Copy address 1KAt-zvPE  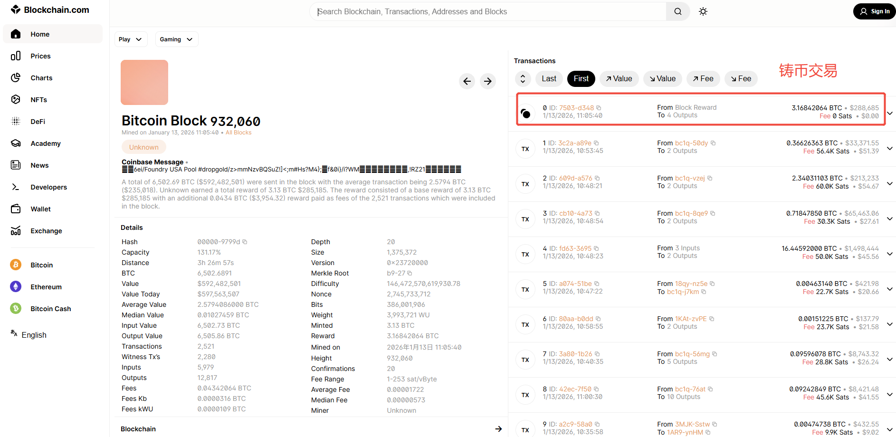point(712,319)
